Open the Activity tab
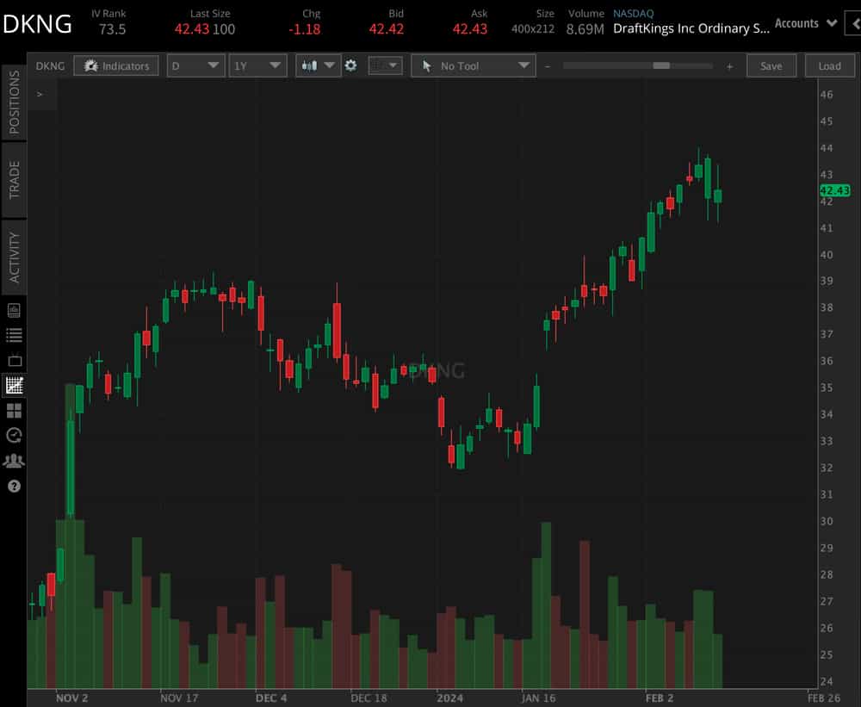 pos(14,257)
